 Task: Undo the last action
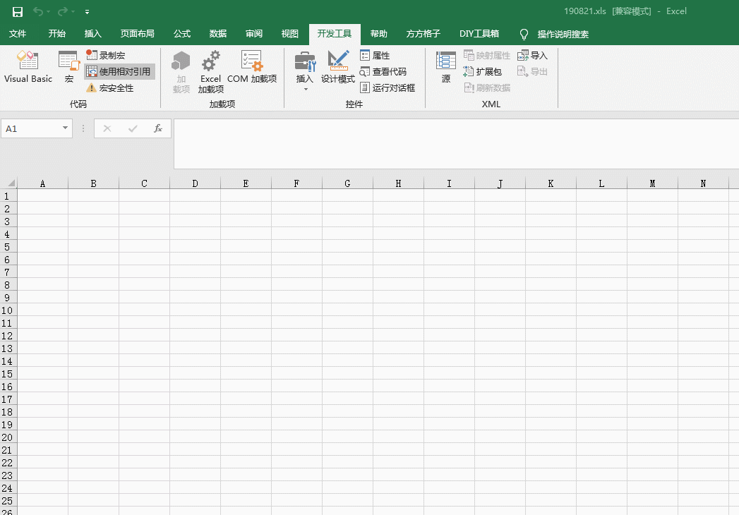tap(38, 12)
